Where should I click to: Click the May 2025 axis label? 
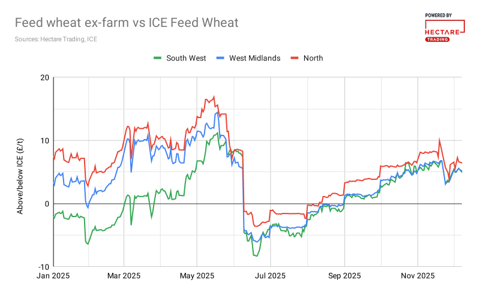tap(197, 276)
